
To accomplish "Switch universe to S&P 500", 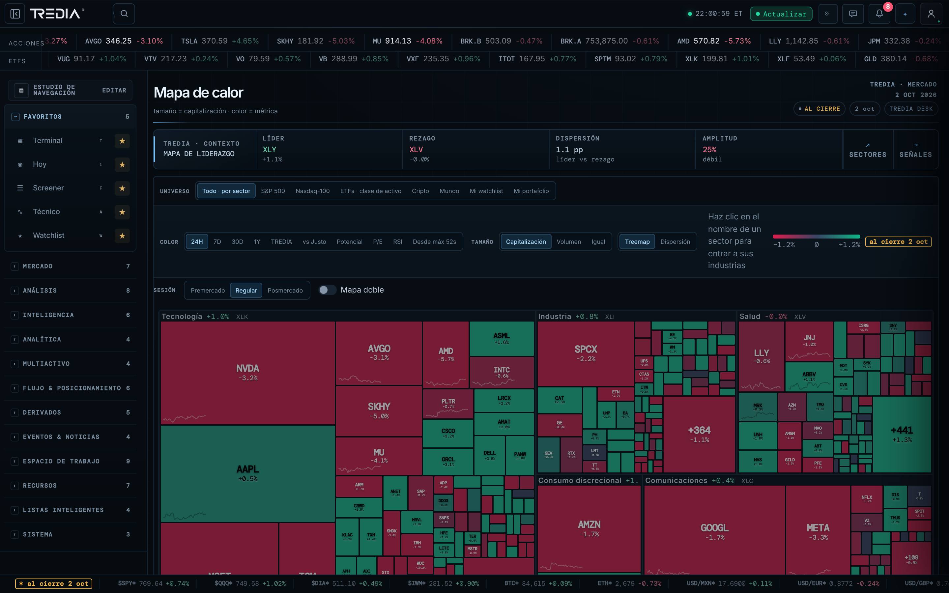I will pos(273,191).
